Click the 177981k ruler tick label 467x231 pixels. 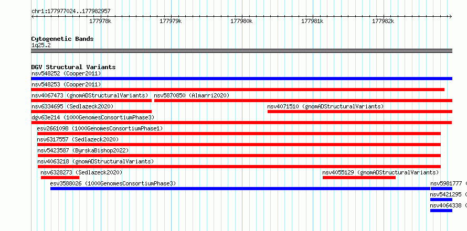click(312, 21)
